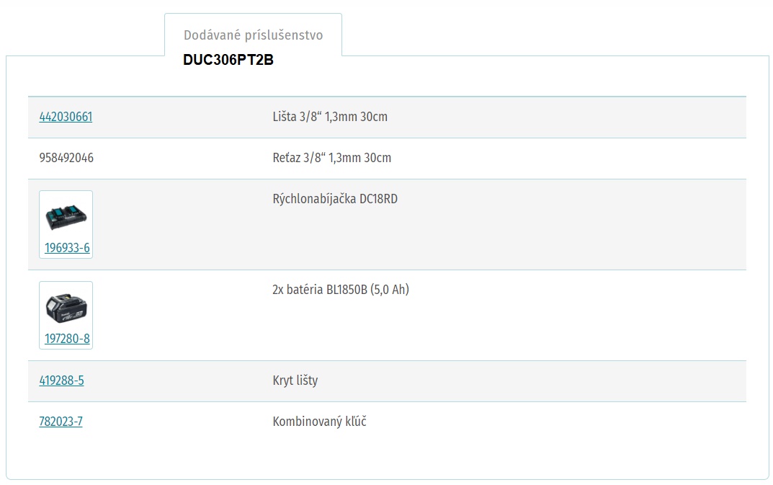Click the '(5,0 Ah)' capacity text

[390, 290]
